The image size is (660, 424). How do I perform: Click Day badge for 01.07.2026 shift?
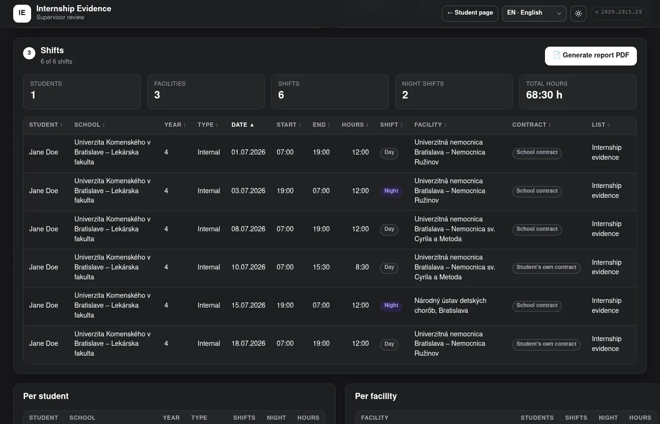click(x=389, y=153)
